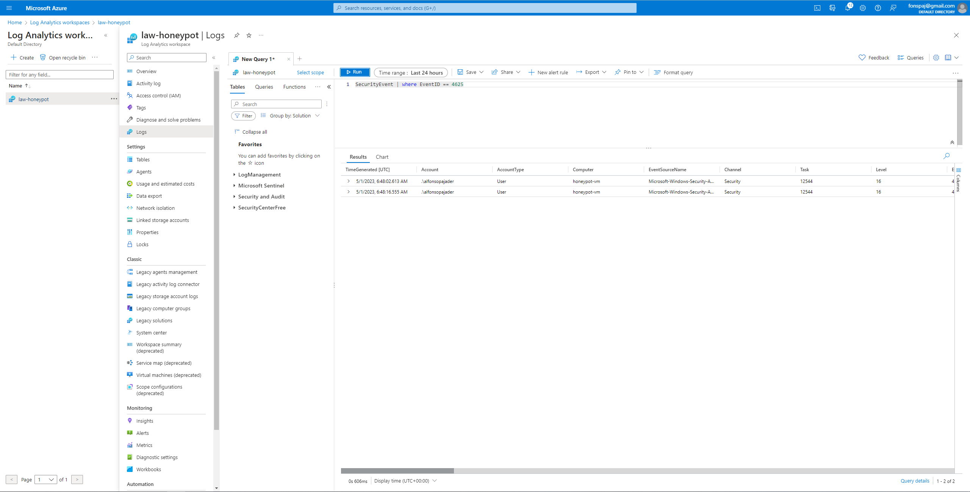
Task: Collapse the query editor with up chevrons
Action: [x=952, y=142]
